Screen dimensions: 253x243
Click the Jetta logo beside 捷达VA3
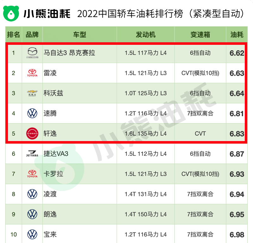[x=32, y=153]
